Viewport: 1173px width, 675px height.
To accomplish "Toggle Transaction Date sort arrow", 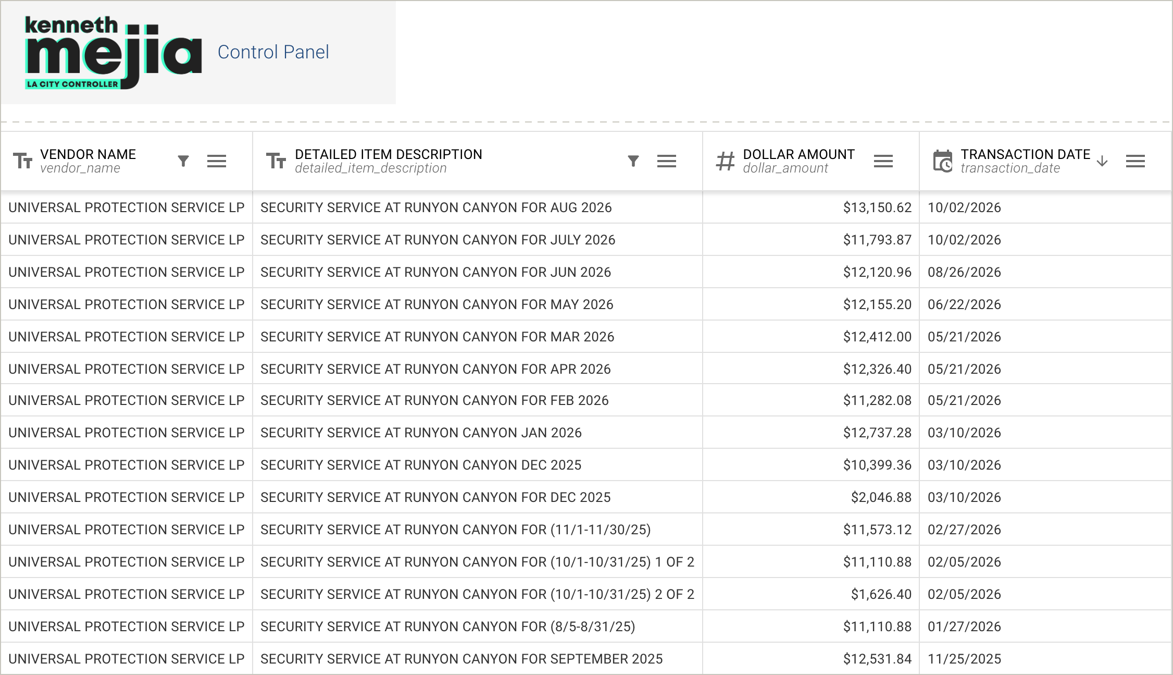I will click(1102, 161).
